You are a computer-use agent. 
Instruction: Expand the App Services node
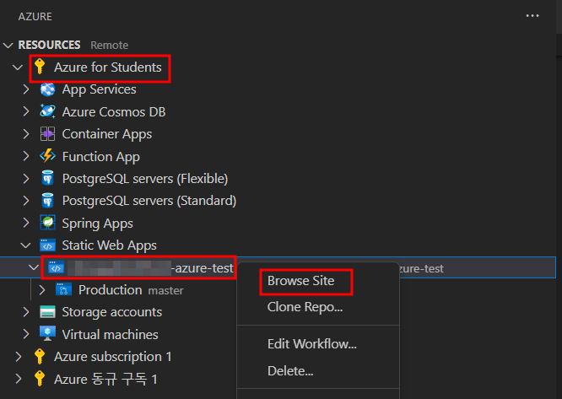[25, 89]
